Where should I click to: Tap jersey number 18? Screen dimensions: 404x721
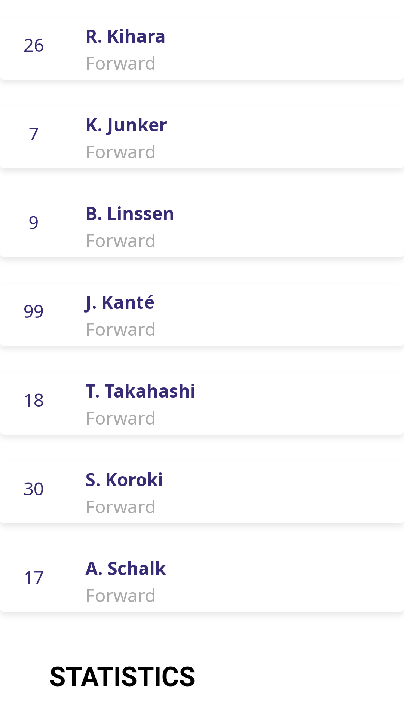(x=34, y=401)
